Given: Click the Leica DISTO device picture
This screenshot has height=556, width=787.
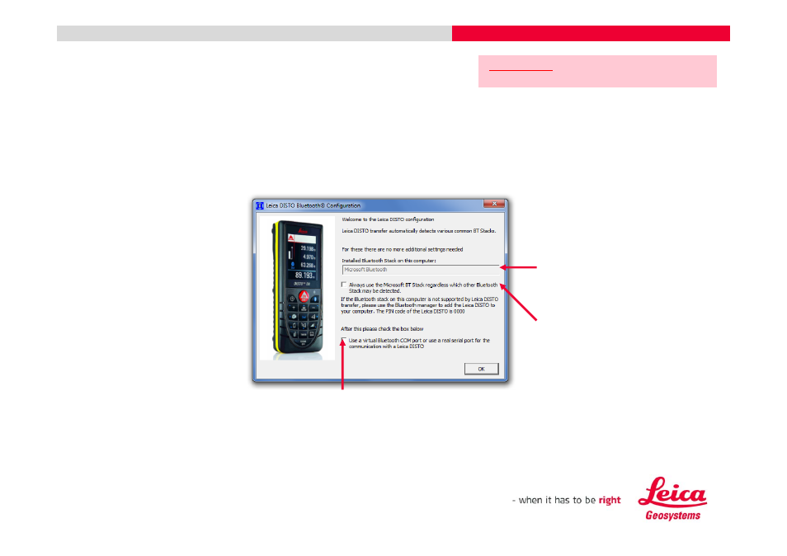Looking at the screenshot, I should coord(298,289).
